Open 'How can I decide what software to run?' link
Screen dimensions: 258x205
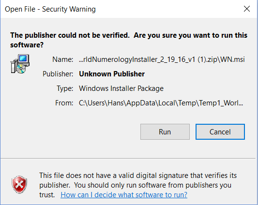tap(124, 195)
